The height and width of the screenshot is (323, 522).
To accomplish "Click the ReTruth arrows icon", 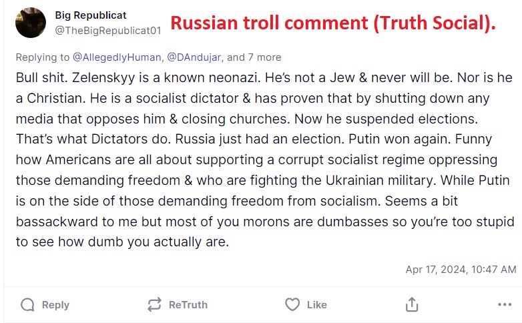I will coord(154,305).
